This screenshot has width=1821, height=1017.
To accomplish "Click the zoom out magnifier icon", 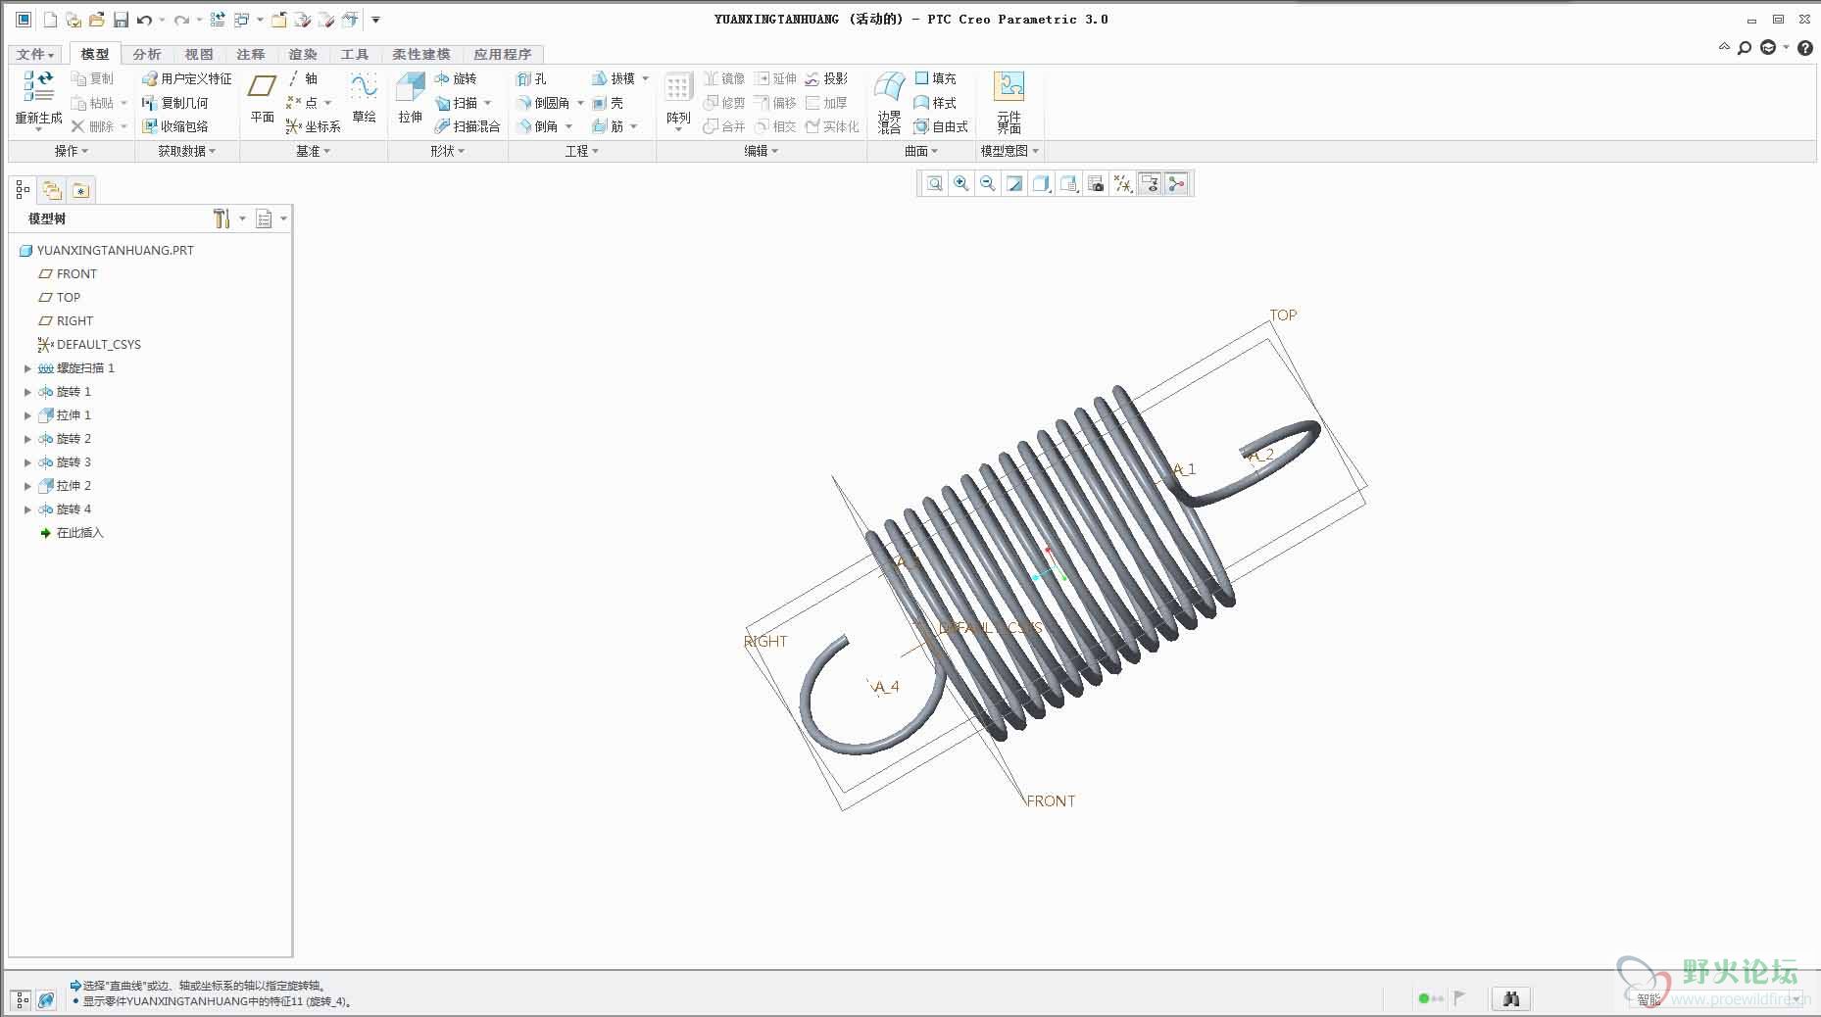I will point(988,183).
